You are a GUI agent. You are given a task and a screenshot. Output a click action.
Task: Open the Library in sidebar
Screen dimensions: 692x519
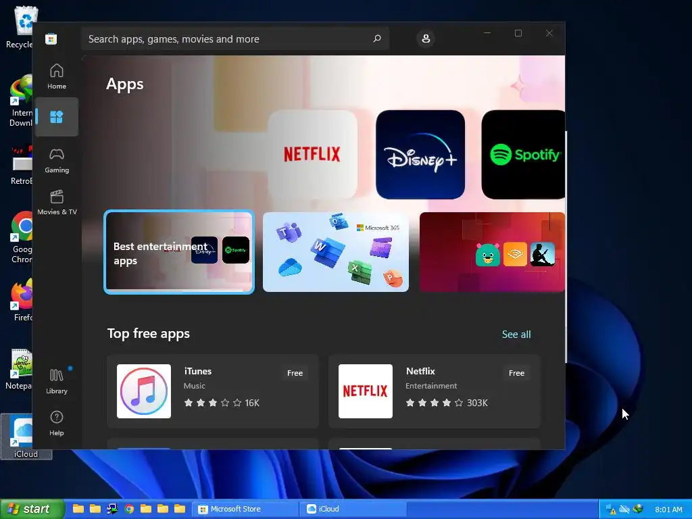pyautogui.click(x=57, y=381)
